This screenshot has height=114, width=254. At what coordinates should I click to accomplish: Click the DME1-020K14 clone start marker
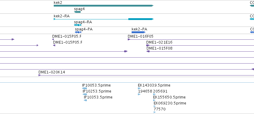coord(39,75)
